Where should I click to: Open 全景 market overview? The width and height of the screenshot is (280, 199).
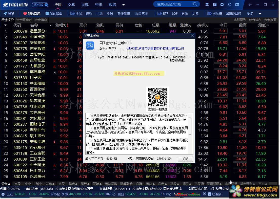76,14
